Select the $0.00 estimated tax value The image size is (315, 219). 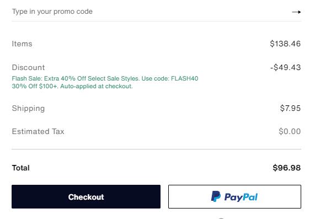tap(290, 131)
